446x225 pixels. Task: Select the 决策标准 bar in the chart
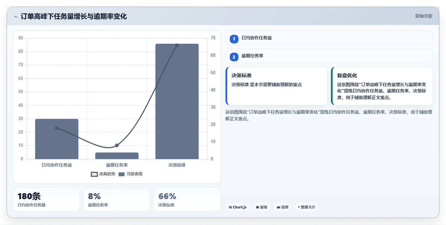[x=177, y=101]
